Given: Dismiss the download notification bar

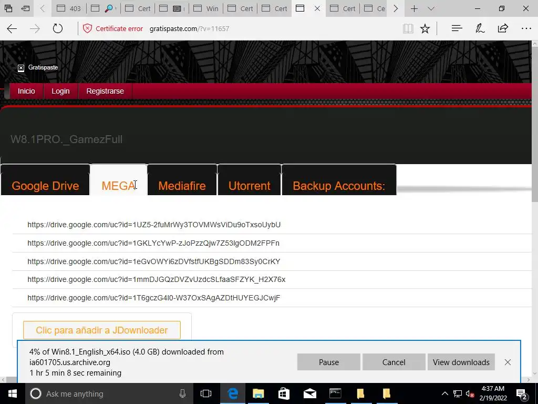Looking at the screenshot, I should point(508,362).
